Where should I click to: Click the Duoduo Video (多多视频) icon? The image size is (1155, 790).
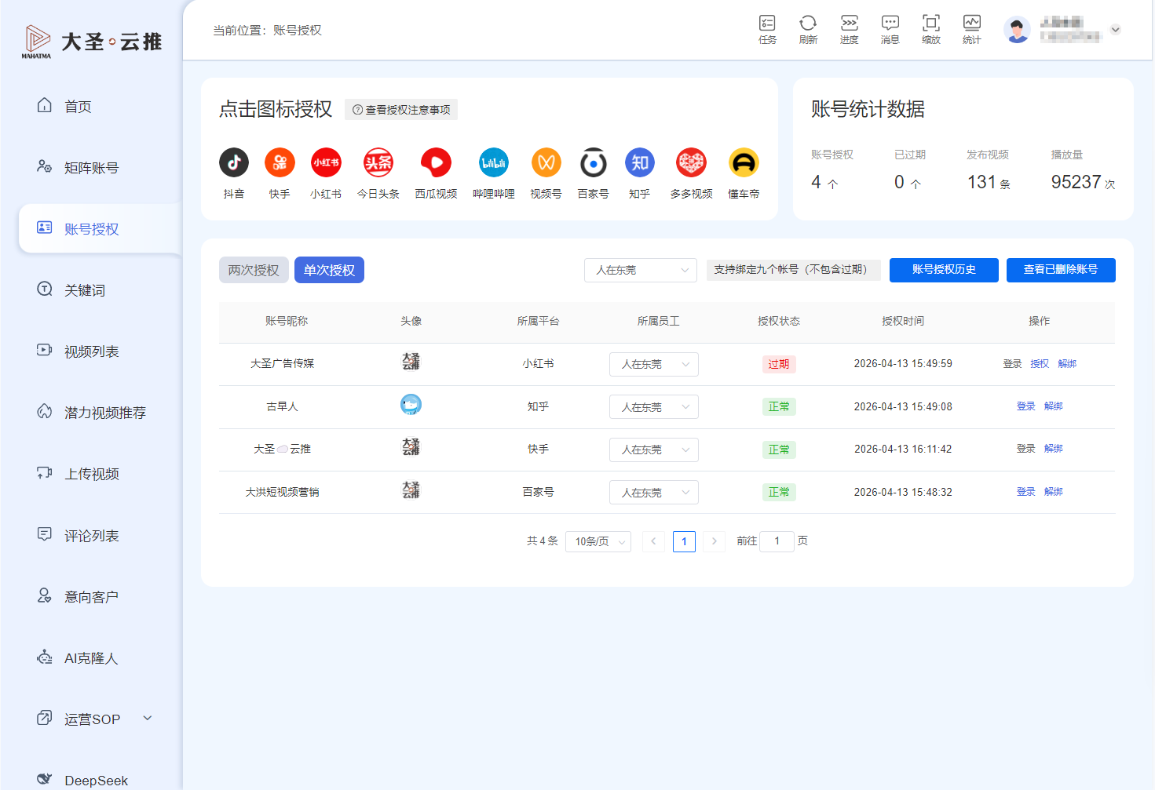[x=691, y=162]
